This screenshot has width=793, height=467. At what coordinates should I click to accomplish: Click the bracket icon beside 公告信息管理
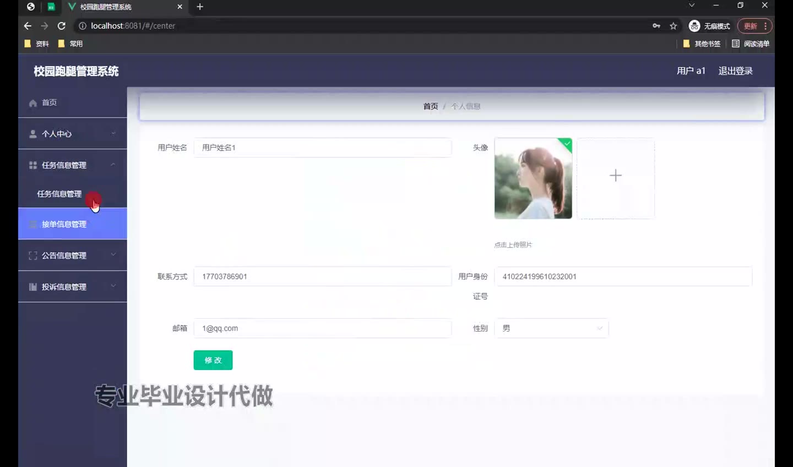(x=33, y=256)
